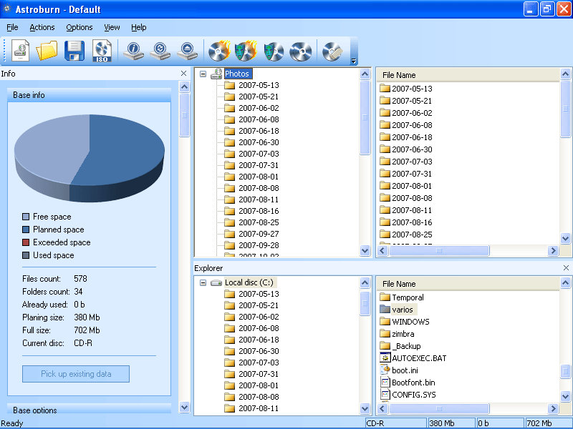Collapse the Photos tree root node
573x429 pixels.
pos(203,74)
